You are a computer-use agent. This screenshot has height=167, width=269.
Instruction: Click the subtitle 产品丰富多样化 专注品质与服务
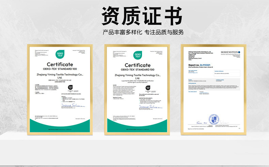click(x=143, y=32)
